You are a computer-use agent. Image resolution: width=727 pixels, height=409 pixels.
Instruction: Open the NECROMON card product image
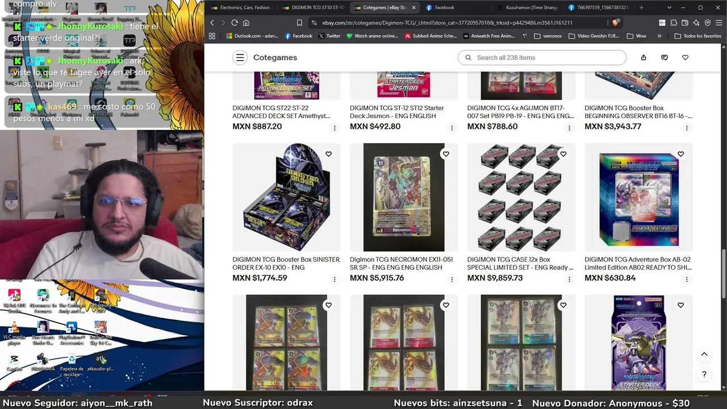[404, 197]
